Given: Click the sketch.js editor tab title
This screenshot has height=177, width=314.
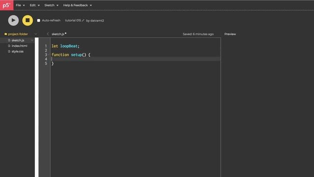Looking at the screenshot, I should tap(58, 34).
